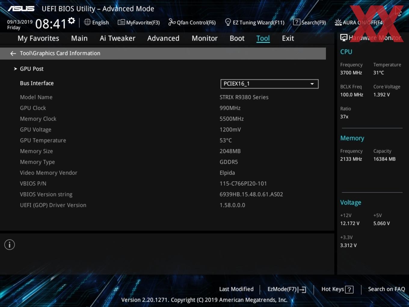Launch EZ Tuning Wizard(F11)

tap(258, 23)
